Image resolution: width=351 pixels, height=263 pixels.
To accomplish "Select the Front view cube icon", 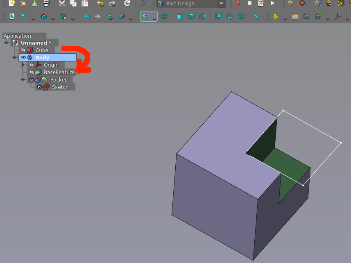I will coord(179,16).
